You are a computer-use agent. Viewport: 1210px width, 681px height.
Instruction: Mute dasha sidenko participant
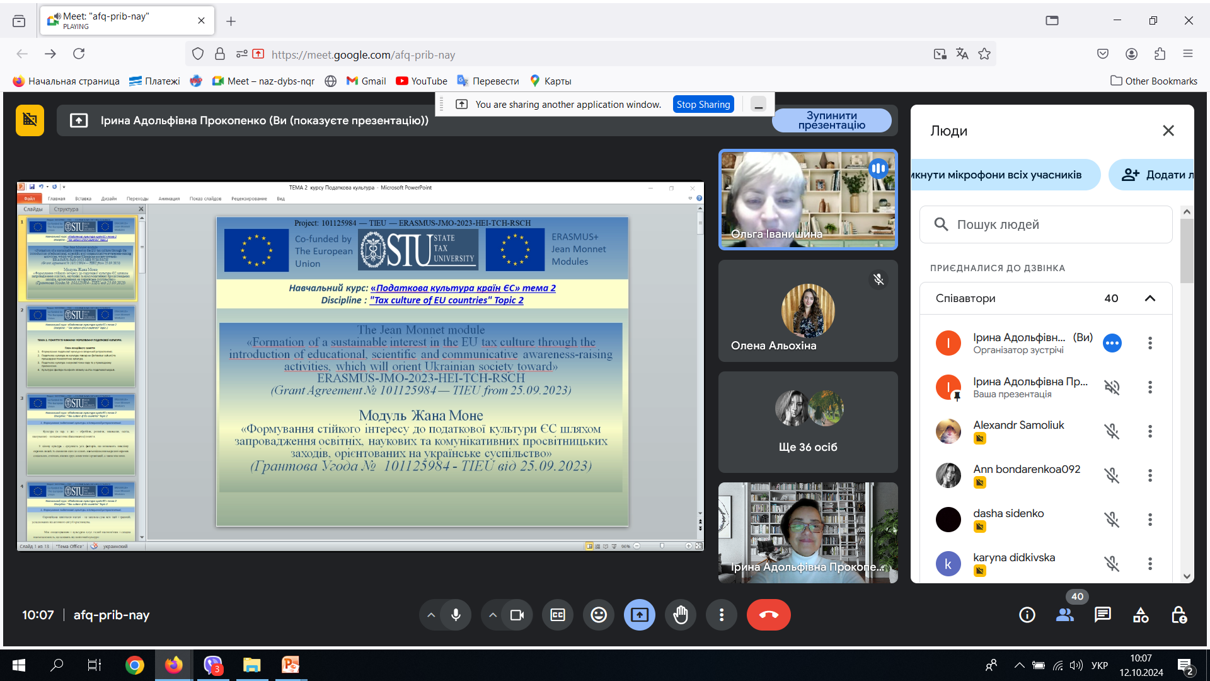point(1114,518)
